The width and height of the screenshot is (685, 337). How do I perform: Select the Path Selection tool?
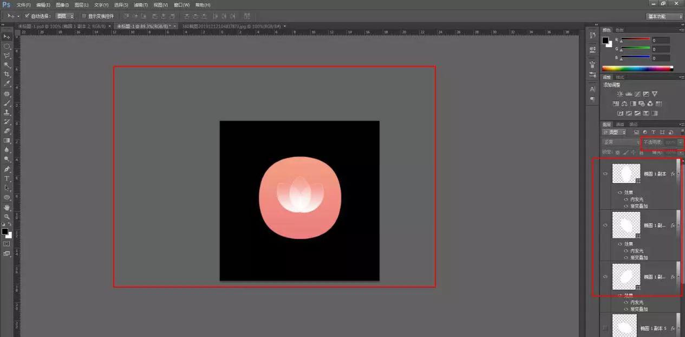click(x=7, y=187)
